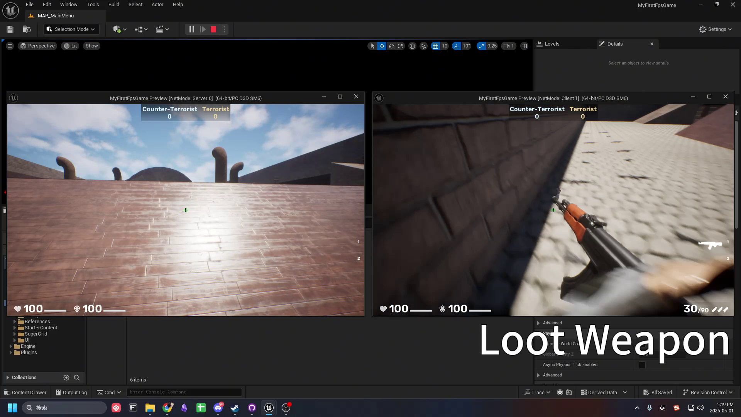The width and height of the screenshot is (741, 417).
Task: Enable Async Physics Tick checkbox
Action: (x=642, y=365)
